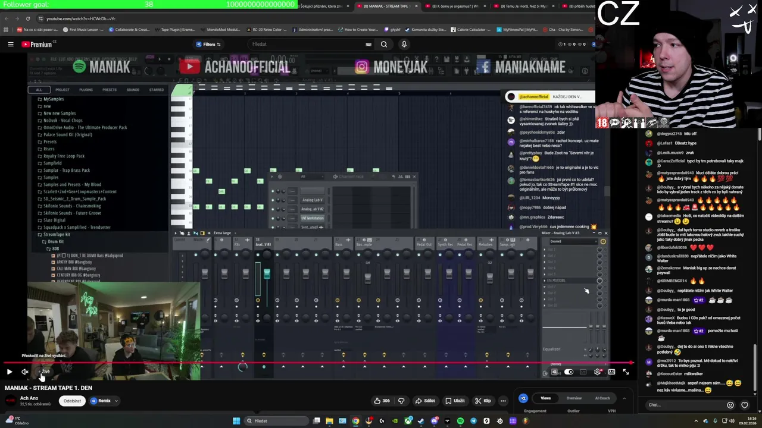Screen dimensions: 762x428
Task: Open Spotify from the taskbar
Action: (460, 421)
